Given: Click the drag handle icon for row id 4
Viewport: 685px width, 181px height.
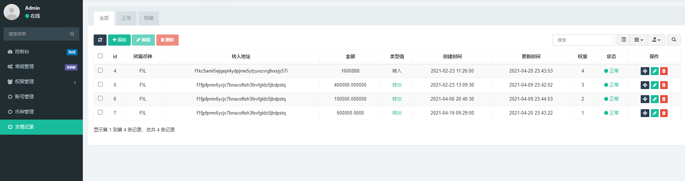Looking at the screenshot, I should (645, 71).
